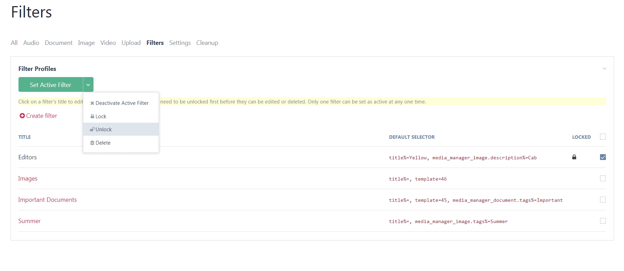Switch to the Audio tab

31,43
